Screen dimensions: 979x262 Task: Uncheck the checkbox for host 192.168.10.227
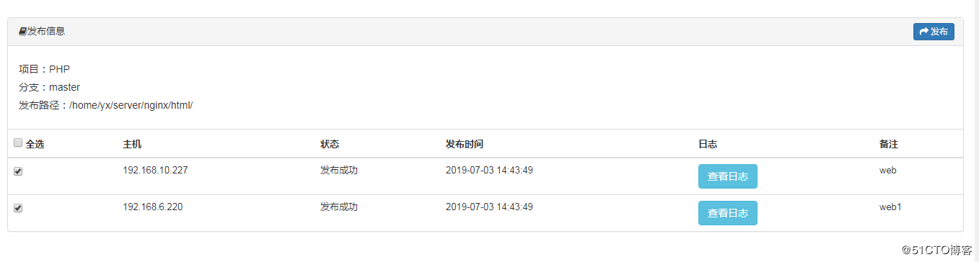(x=18, y=171)
